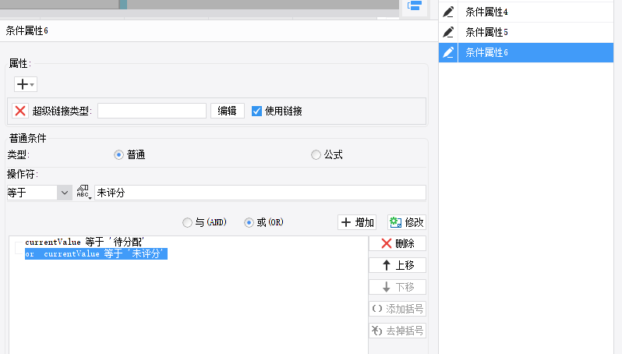
Task: Click the 上移 button
Action: [x=398, y=265]
